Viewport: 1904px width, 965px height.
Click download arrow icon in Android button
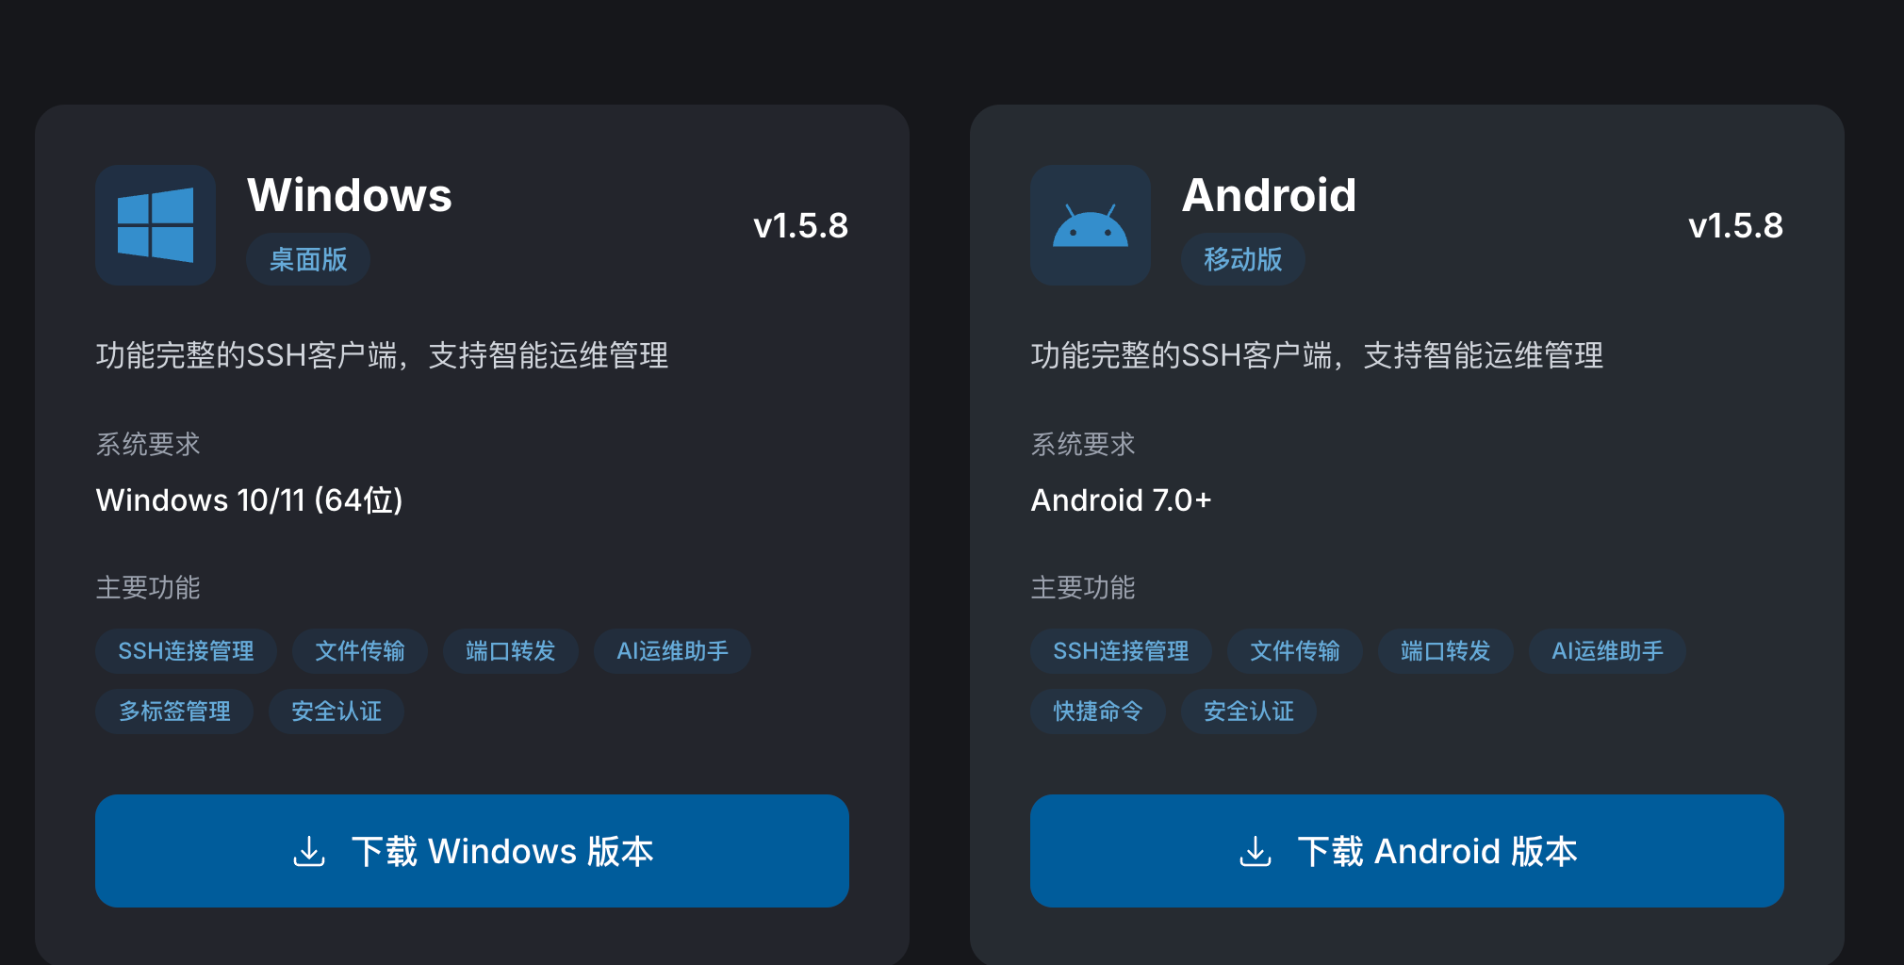[x=1255, y=851]
